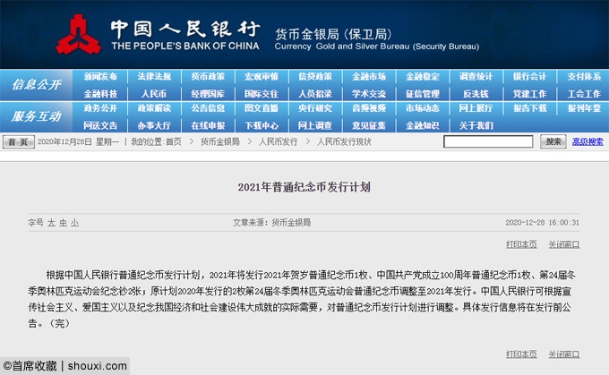This screenshot has width=609, height=375.
Task: Click the 人员招录 menu link
Action: tap(315, 94)
